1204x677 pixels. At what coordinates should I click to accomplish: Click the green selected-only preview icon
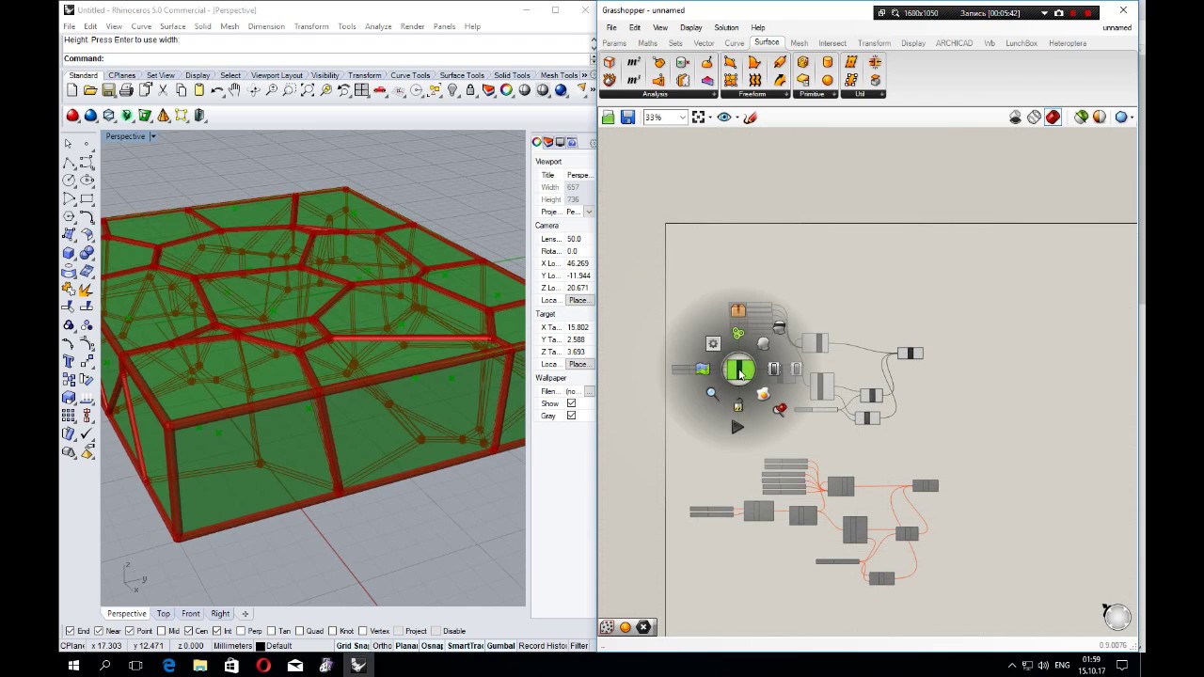1082,118
